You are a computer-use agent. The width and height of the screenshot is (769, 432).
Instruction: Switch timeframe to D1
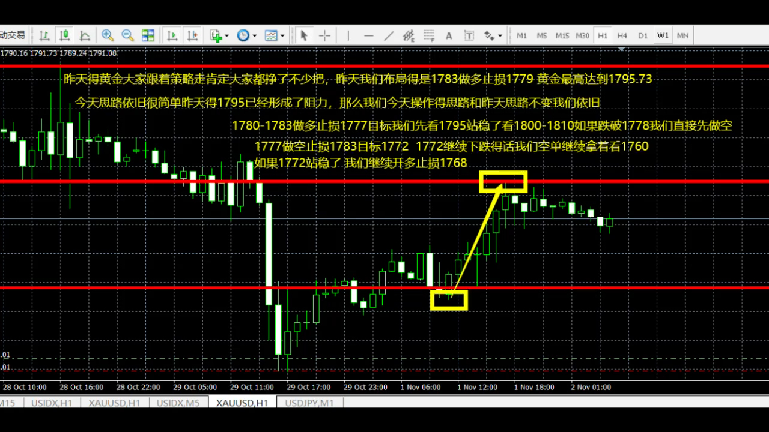pyautogui.click(x=643, y=35)
